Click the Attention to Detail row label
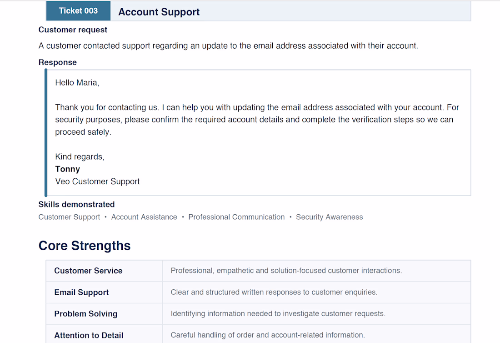This screenshot has height=343, width=500. click(89, 335)
